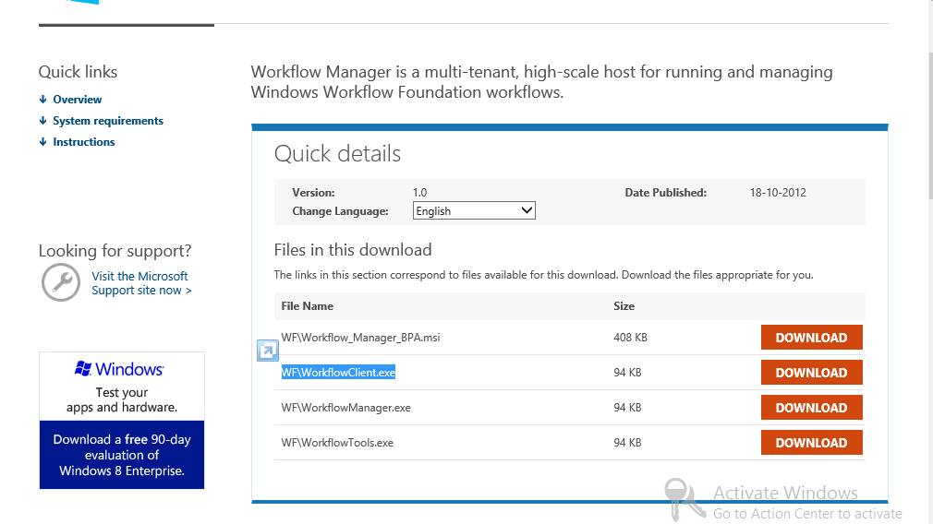Viewport: 933px width, 524px height.
Task: Click the Windows logo in the advertisement
Action: click(83, 369)
